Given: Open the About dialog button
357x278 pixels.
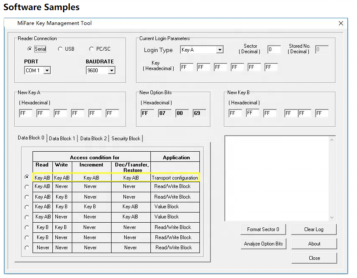Looking at the screenshot, I should [x=314, y=244].
